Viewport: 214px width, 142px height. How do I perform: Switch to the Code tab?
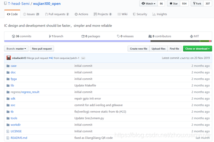tap(12, 14)
